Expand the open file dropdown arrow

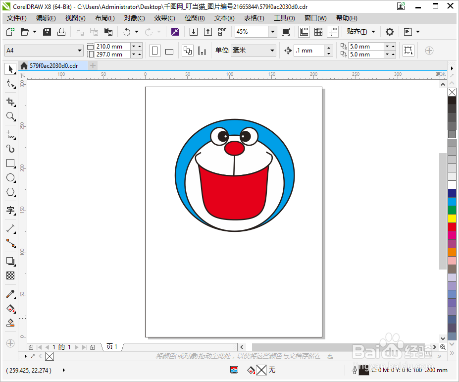35,32
